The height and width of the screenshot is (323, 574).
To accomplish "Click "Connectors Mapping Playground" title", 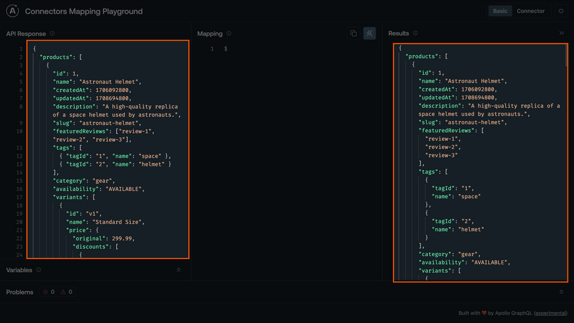I will [x=84, y=11].
